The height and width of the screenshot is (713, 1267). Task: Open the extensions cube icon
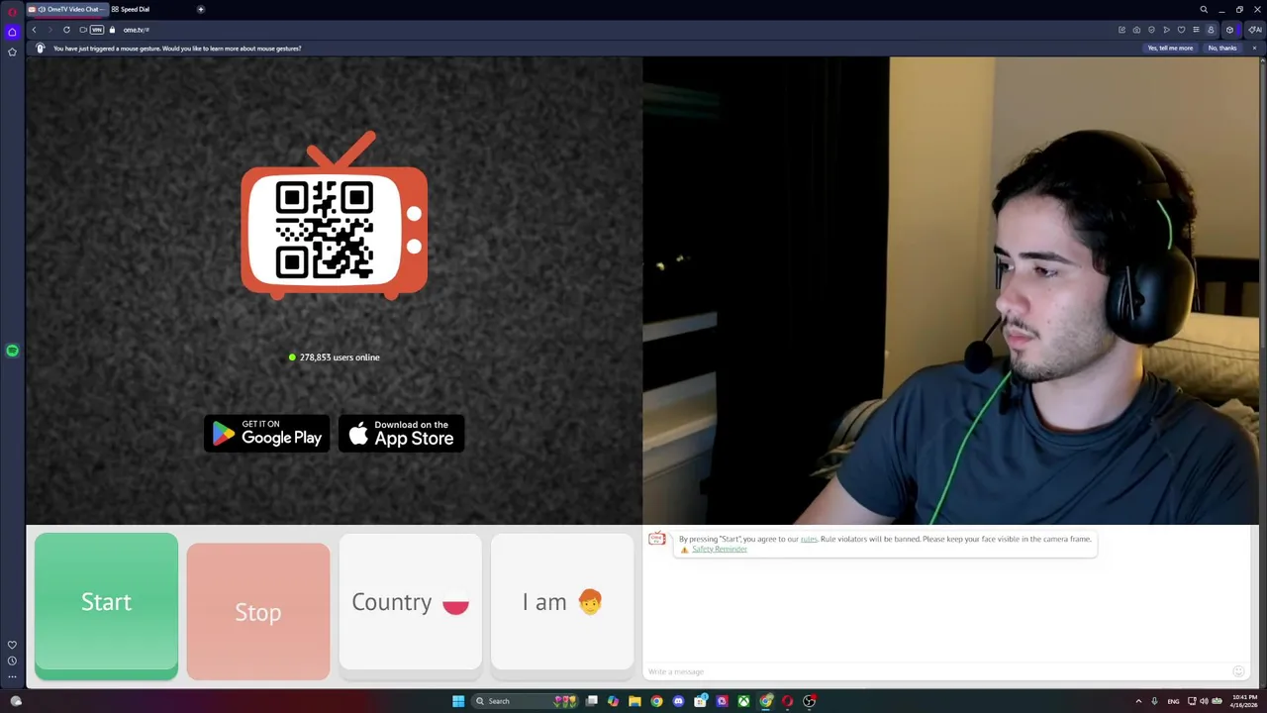1230,30
